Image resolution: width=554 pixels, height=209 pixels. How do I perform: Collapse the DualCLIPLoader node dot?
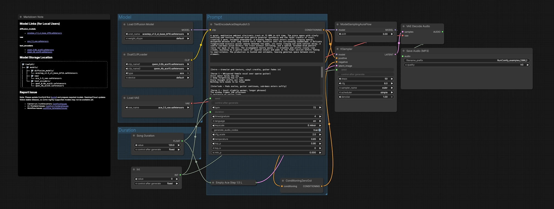tap(124, 55)
